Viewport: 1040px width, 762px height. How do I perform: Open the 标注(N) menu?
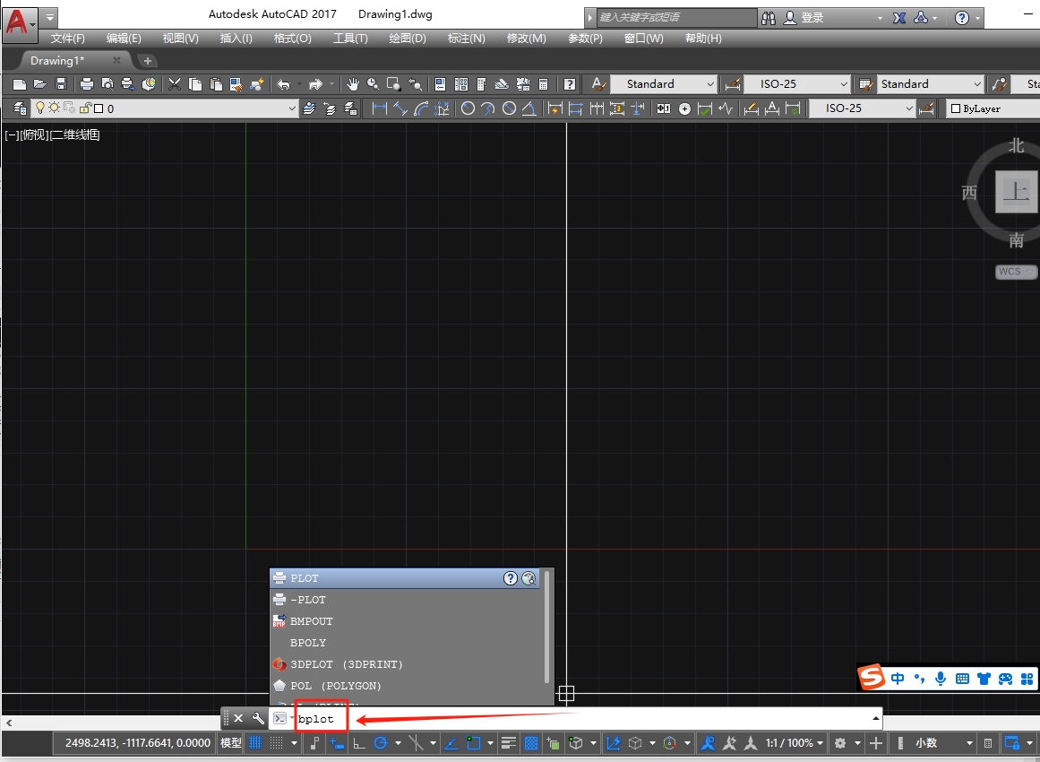point(467,39)
